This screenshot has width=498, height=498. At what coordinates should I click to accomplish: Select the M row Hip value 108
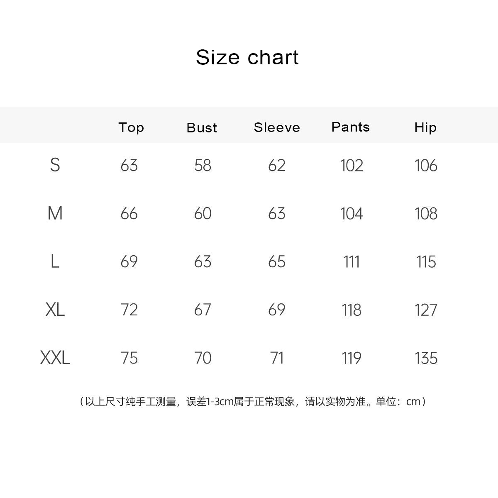(x=426, y=214)
